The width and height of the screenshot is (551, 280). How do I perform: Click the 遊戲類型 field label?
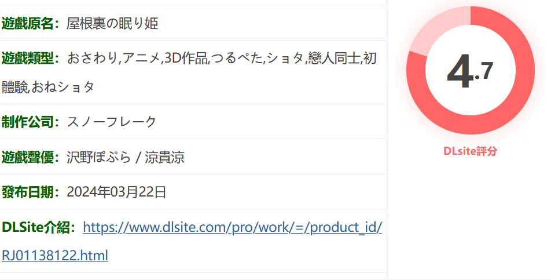(x=31, y=59)
